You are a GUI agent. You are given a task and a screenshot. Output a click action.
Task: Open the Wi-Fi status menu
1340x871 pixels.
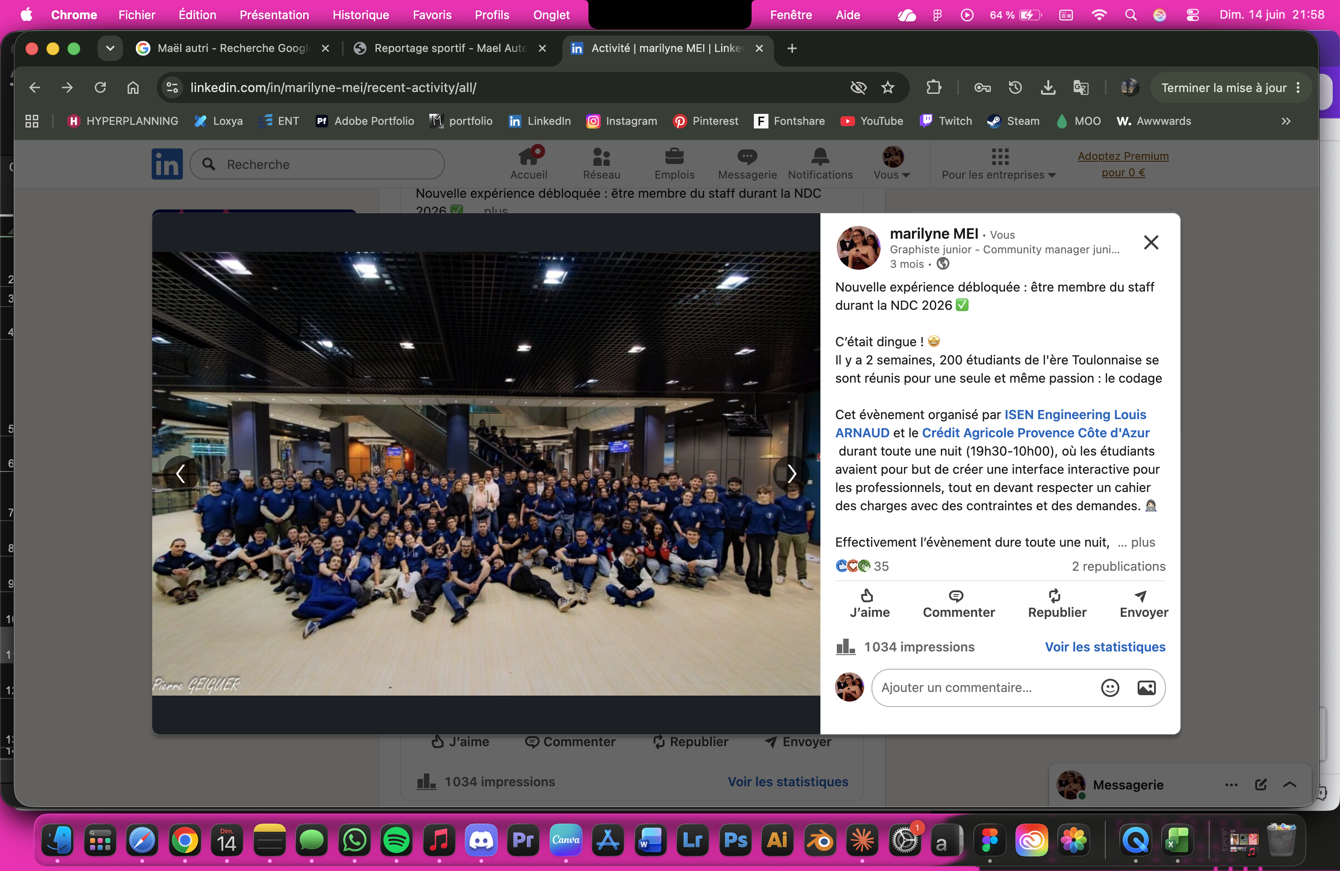click(1098, 15)
